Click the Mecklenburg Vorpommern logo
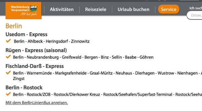The height and width of the screenshot is (111, 202). click(24, 11)
